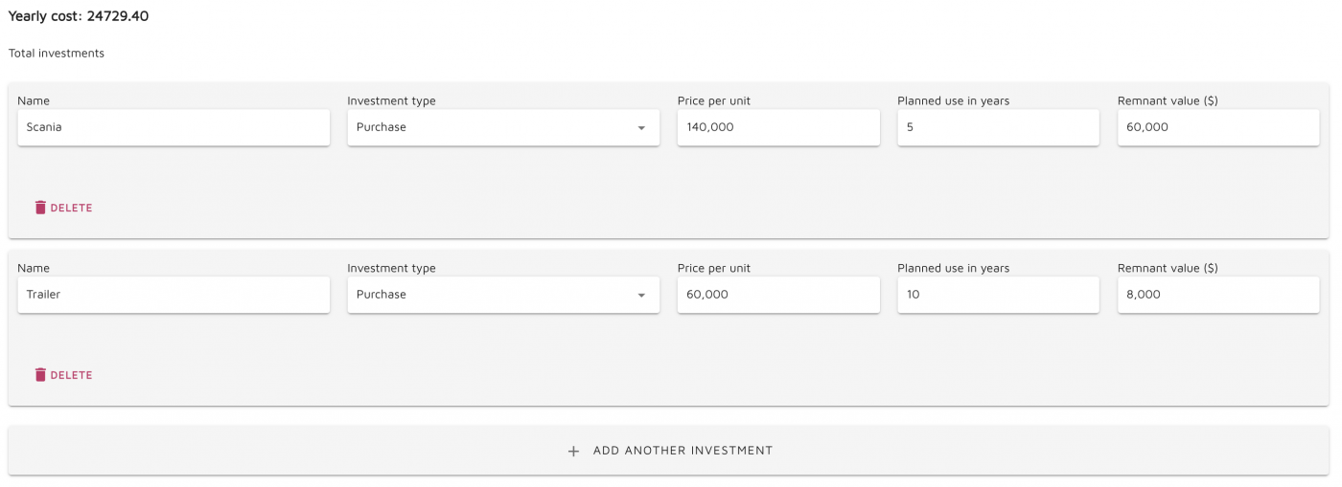
Task: Edit the Scania name field
Action: point(174,127)
